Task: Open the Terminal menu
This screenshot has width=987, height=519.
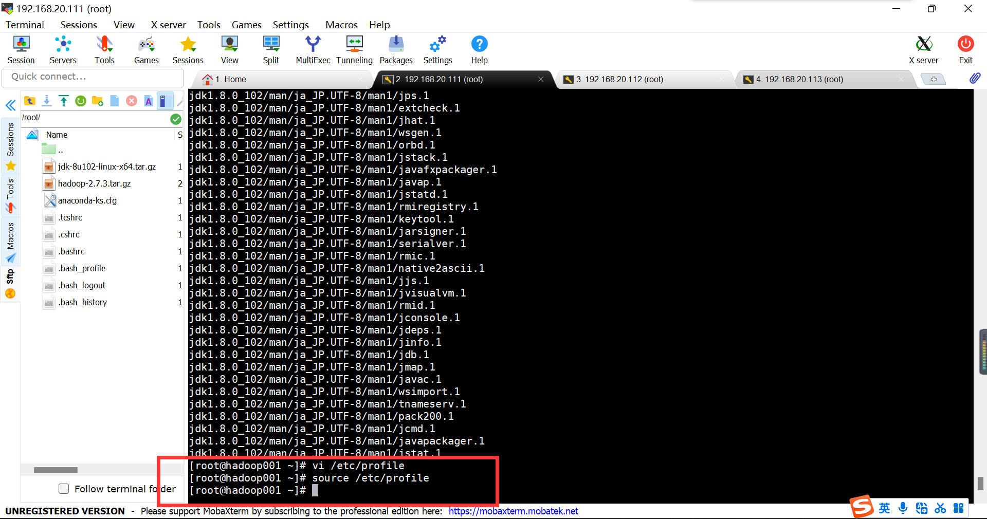Action: click(25, 25)
